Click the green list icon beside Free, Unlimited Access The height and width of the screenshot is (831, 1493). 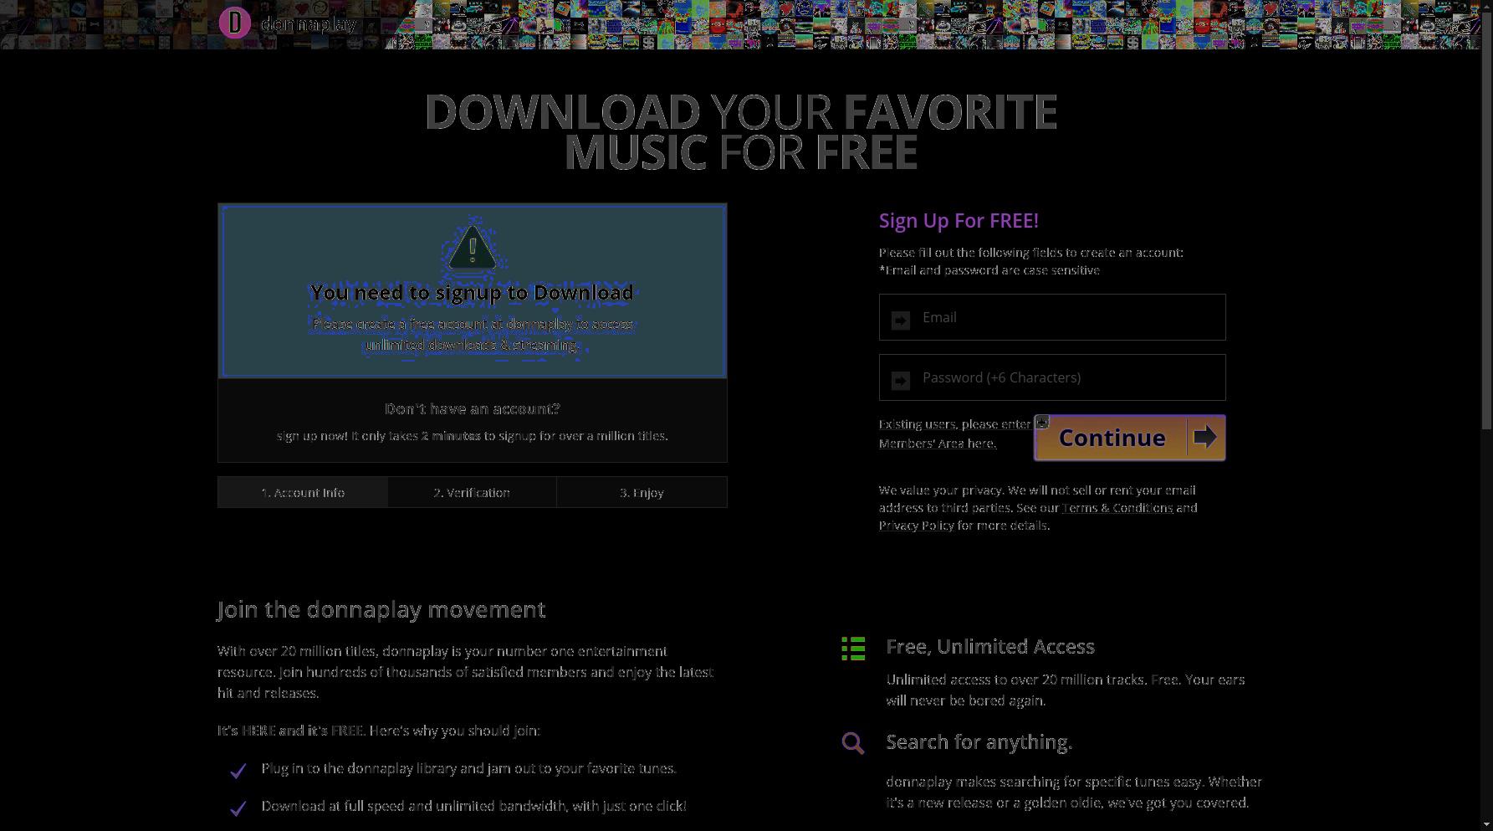[x=853, y=649]
